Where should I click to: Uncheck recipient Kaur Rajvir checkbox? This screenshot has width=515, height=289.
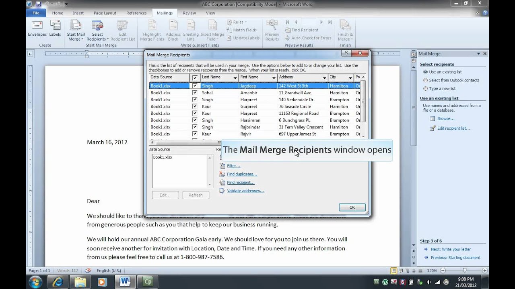[195, 134]
